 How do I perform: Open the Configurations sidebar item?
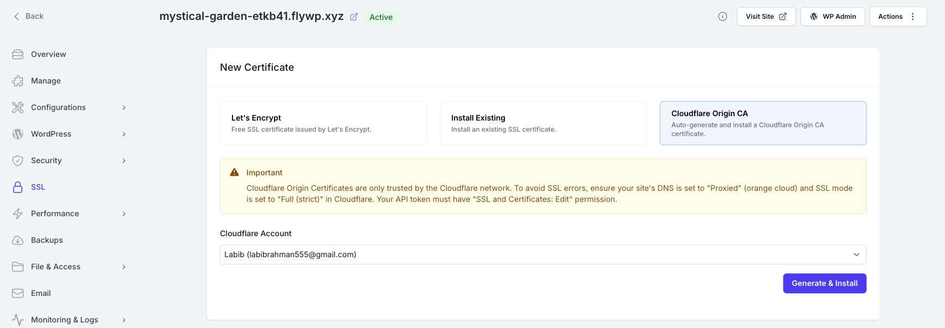[x=70, y=107]
